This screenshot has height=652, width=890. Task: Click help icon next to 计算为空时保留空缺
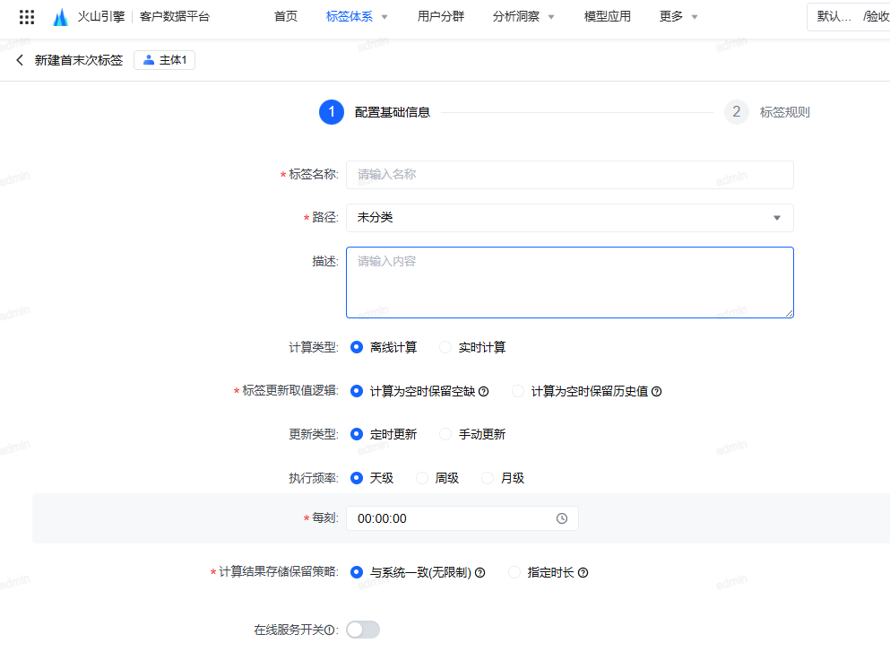483,392
